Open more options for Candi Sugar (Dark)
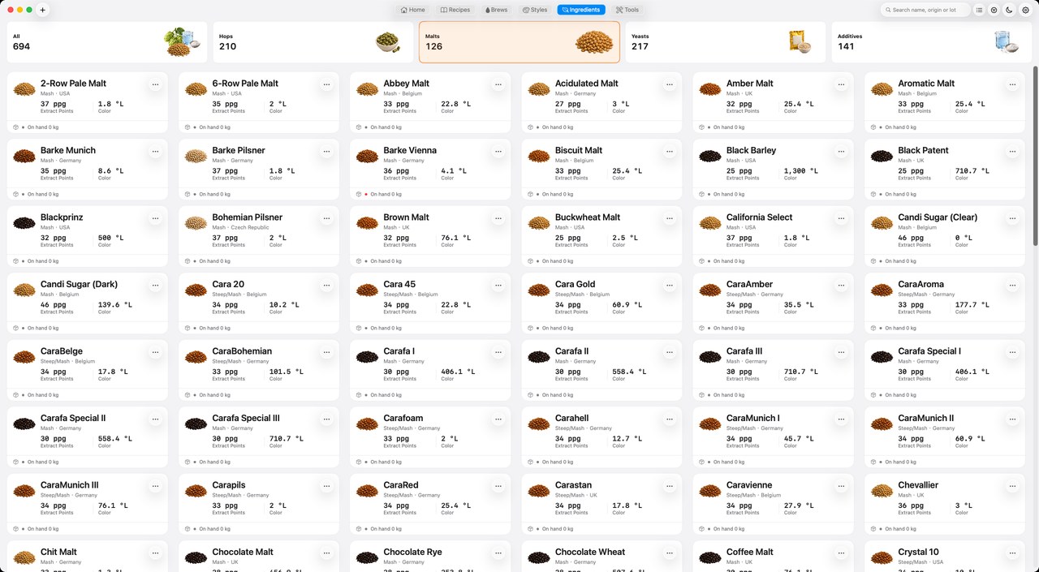This screenshot has width=1039, height=572. (x=155, y=285)
